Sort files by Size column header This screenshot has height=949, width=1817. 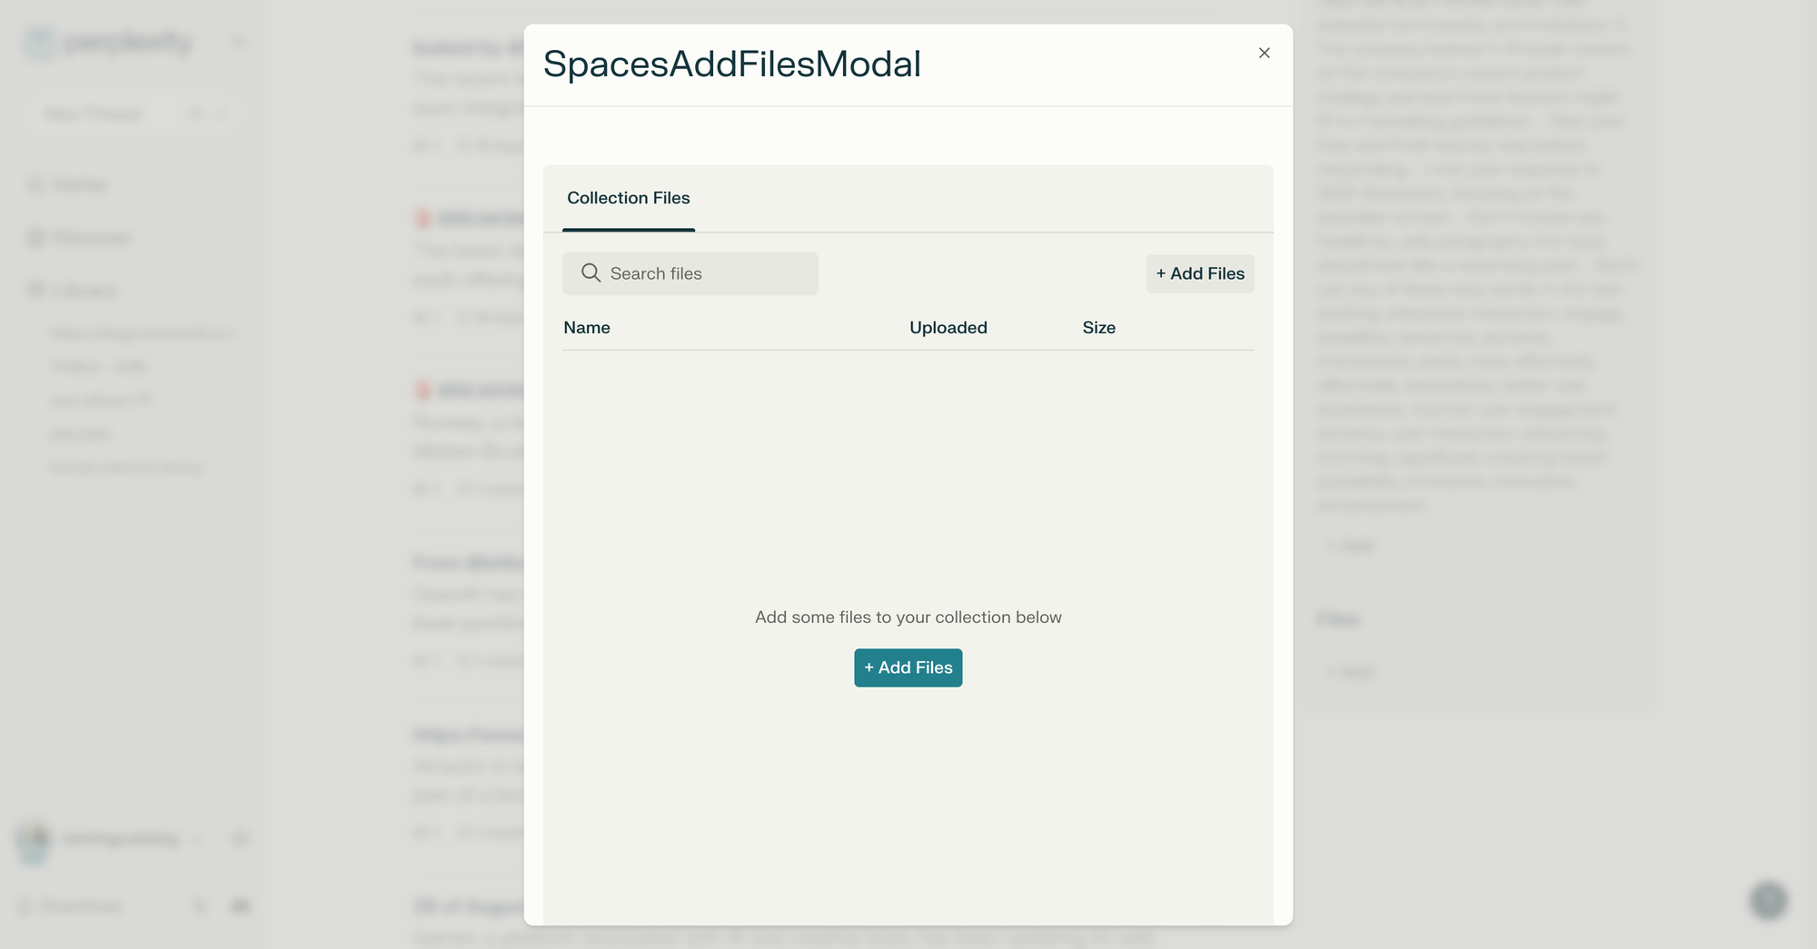click(x=1099, y=328)
